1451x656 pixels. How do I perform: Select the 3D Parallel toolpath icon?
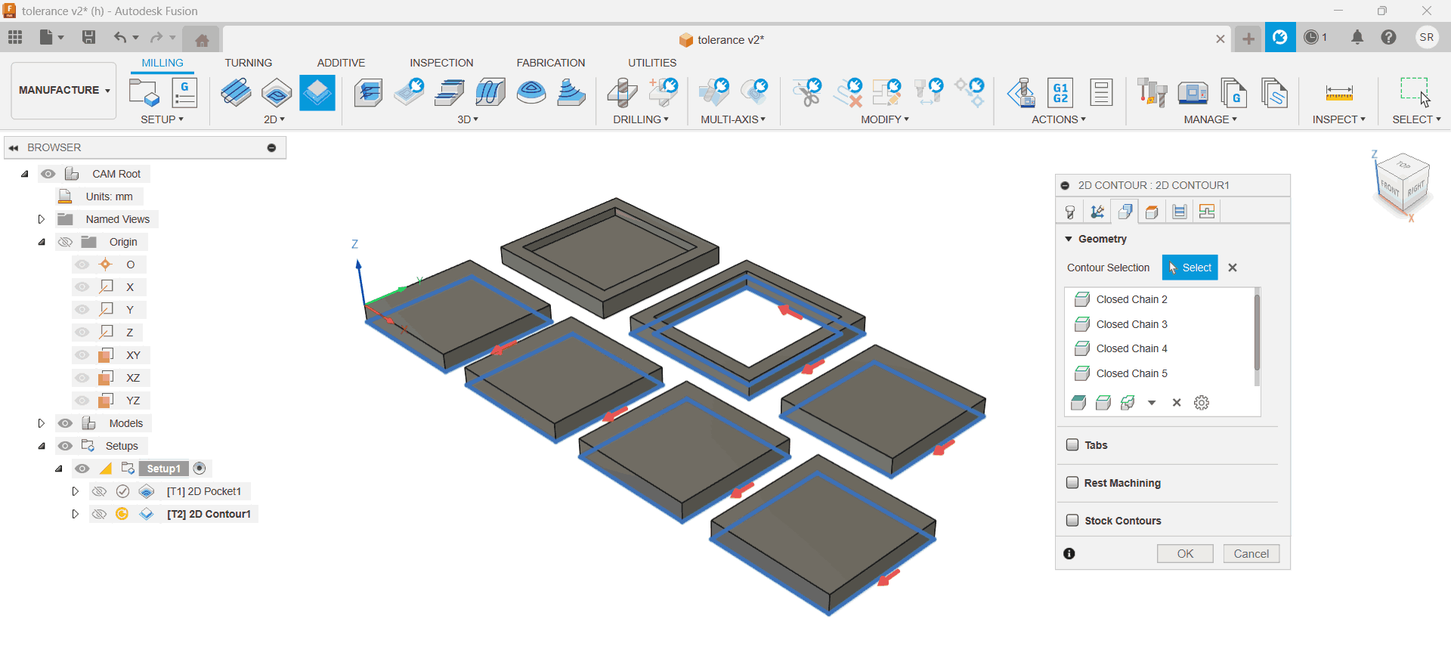click(x=450, y=93)
